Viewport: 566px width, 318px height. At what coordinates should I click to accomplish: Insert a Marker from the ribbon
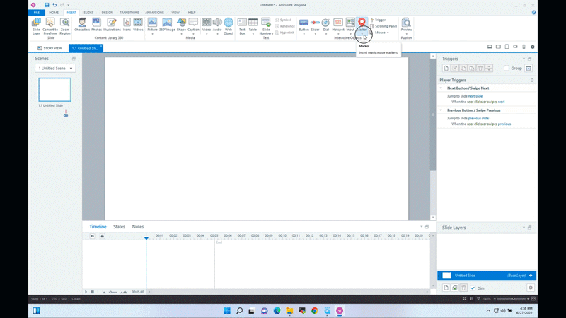[362, 25]
